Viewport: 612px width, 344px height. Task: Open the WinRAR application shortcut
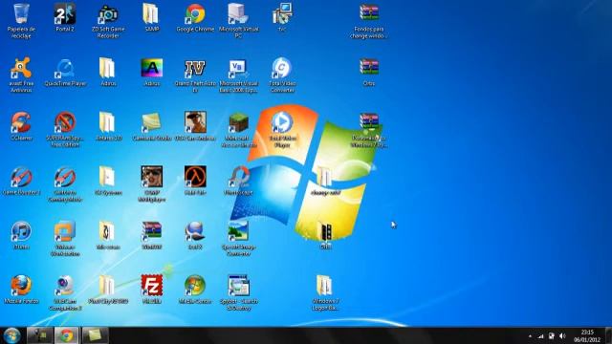[x=151, y=231]
